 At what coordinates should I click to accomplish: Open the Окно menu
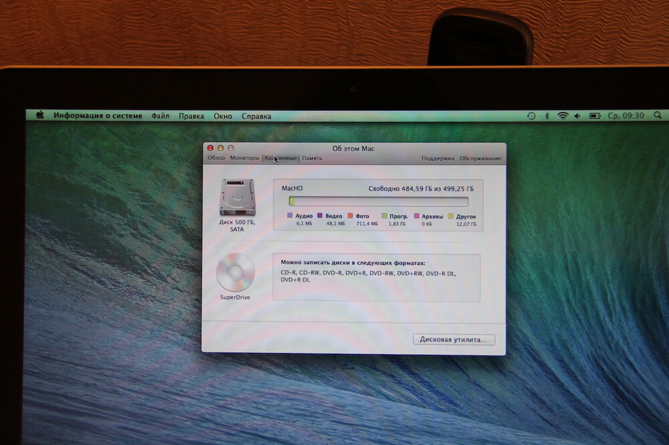[x=223, y=116]
